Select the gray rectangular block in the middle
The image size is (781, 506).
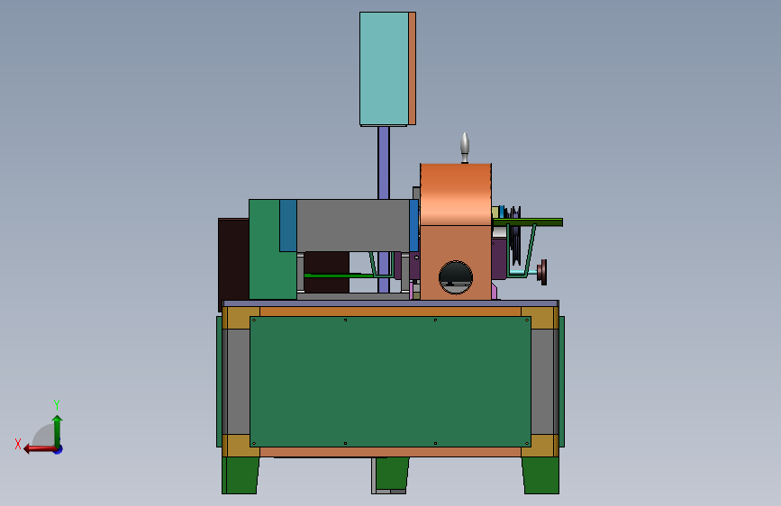tap(353, 225)
